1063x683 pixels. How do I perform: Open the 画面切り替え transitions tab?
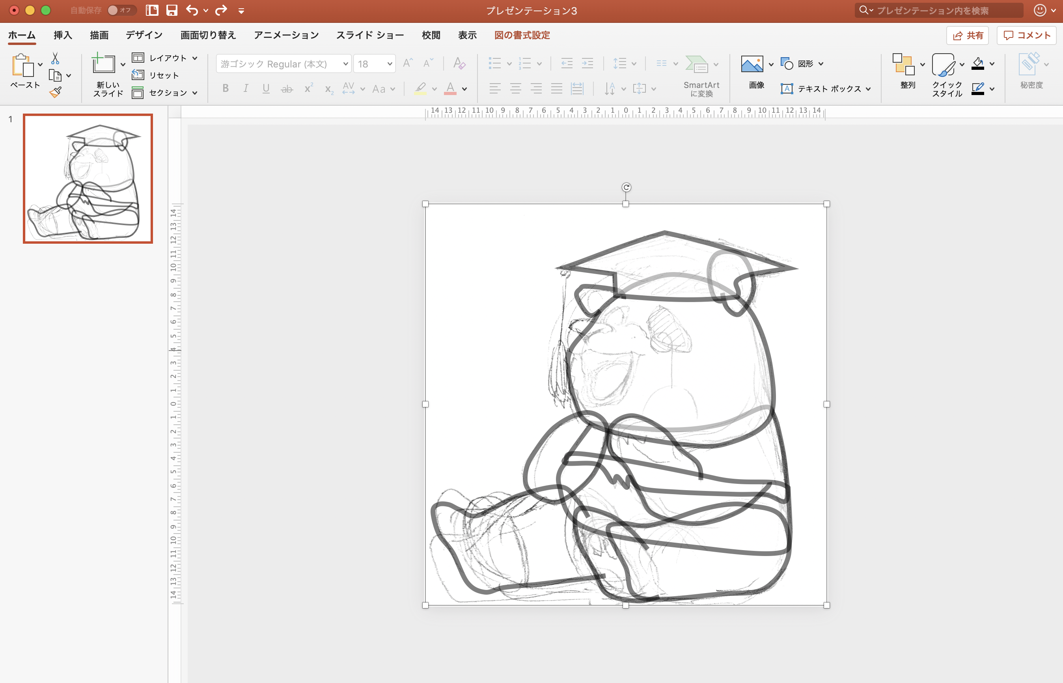click(x=208, y=35)
